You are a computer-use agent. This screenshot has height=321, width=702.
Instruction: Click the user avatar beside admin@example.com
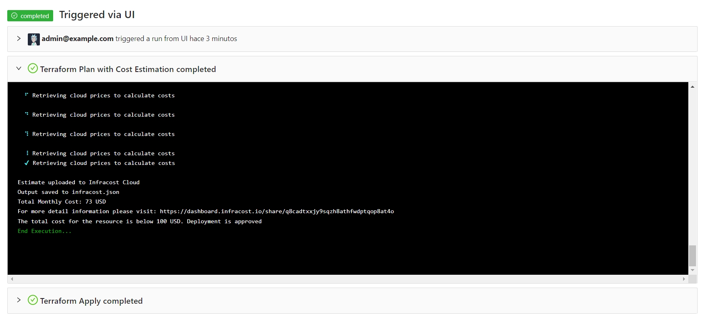34,39
